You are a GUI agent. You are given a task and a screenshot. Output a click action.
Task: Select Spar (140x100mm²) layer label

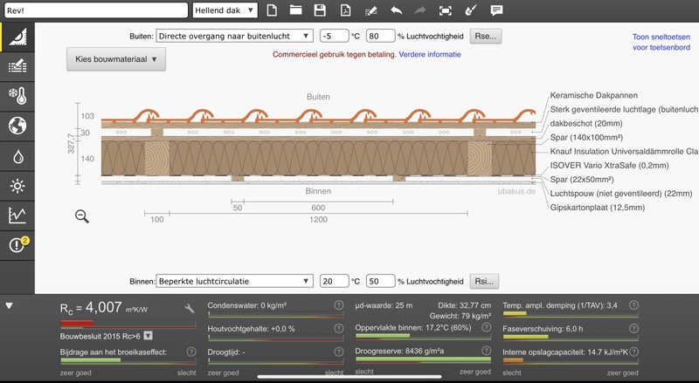coord(586,137)
